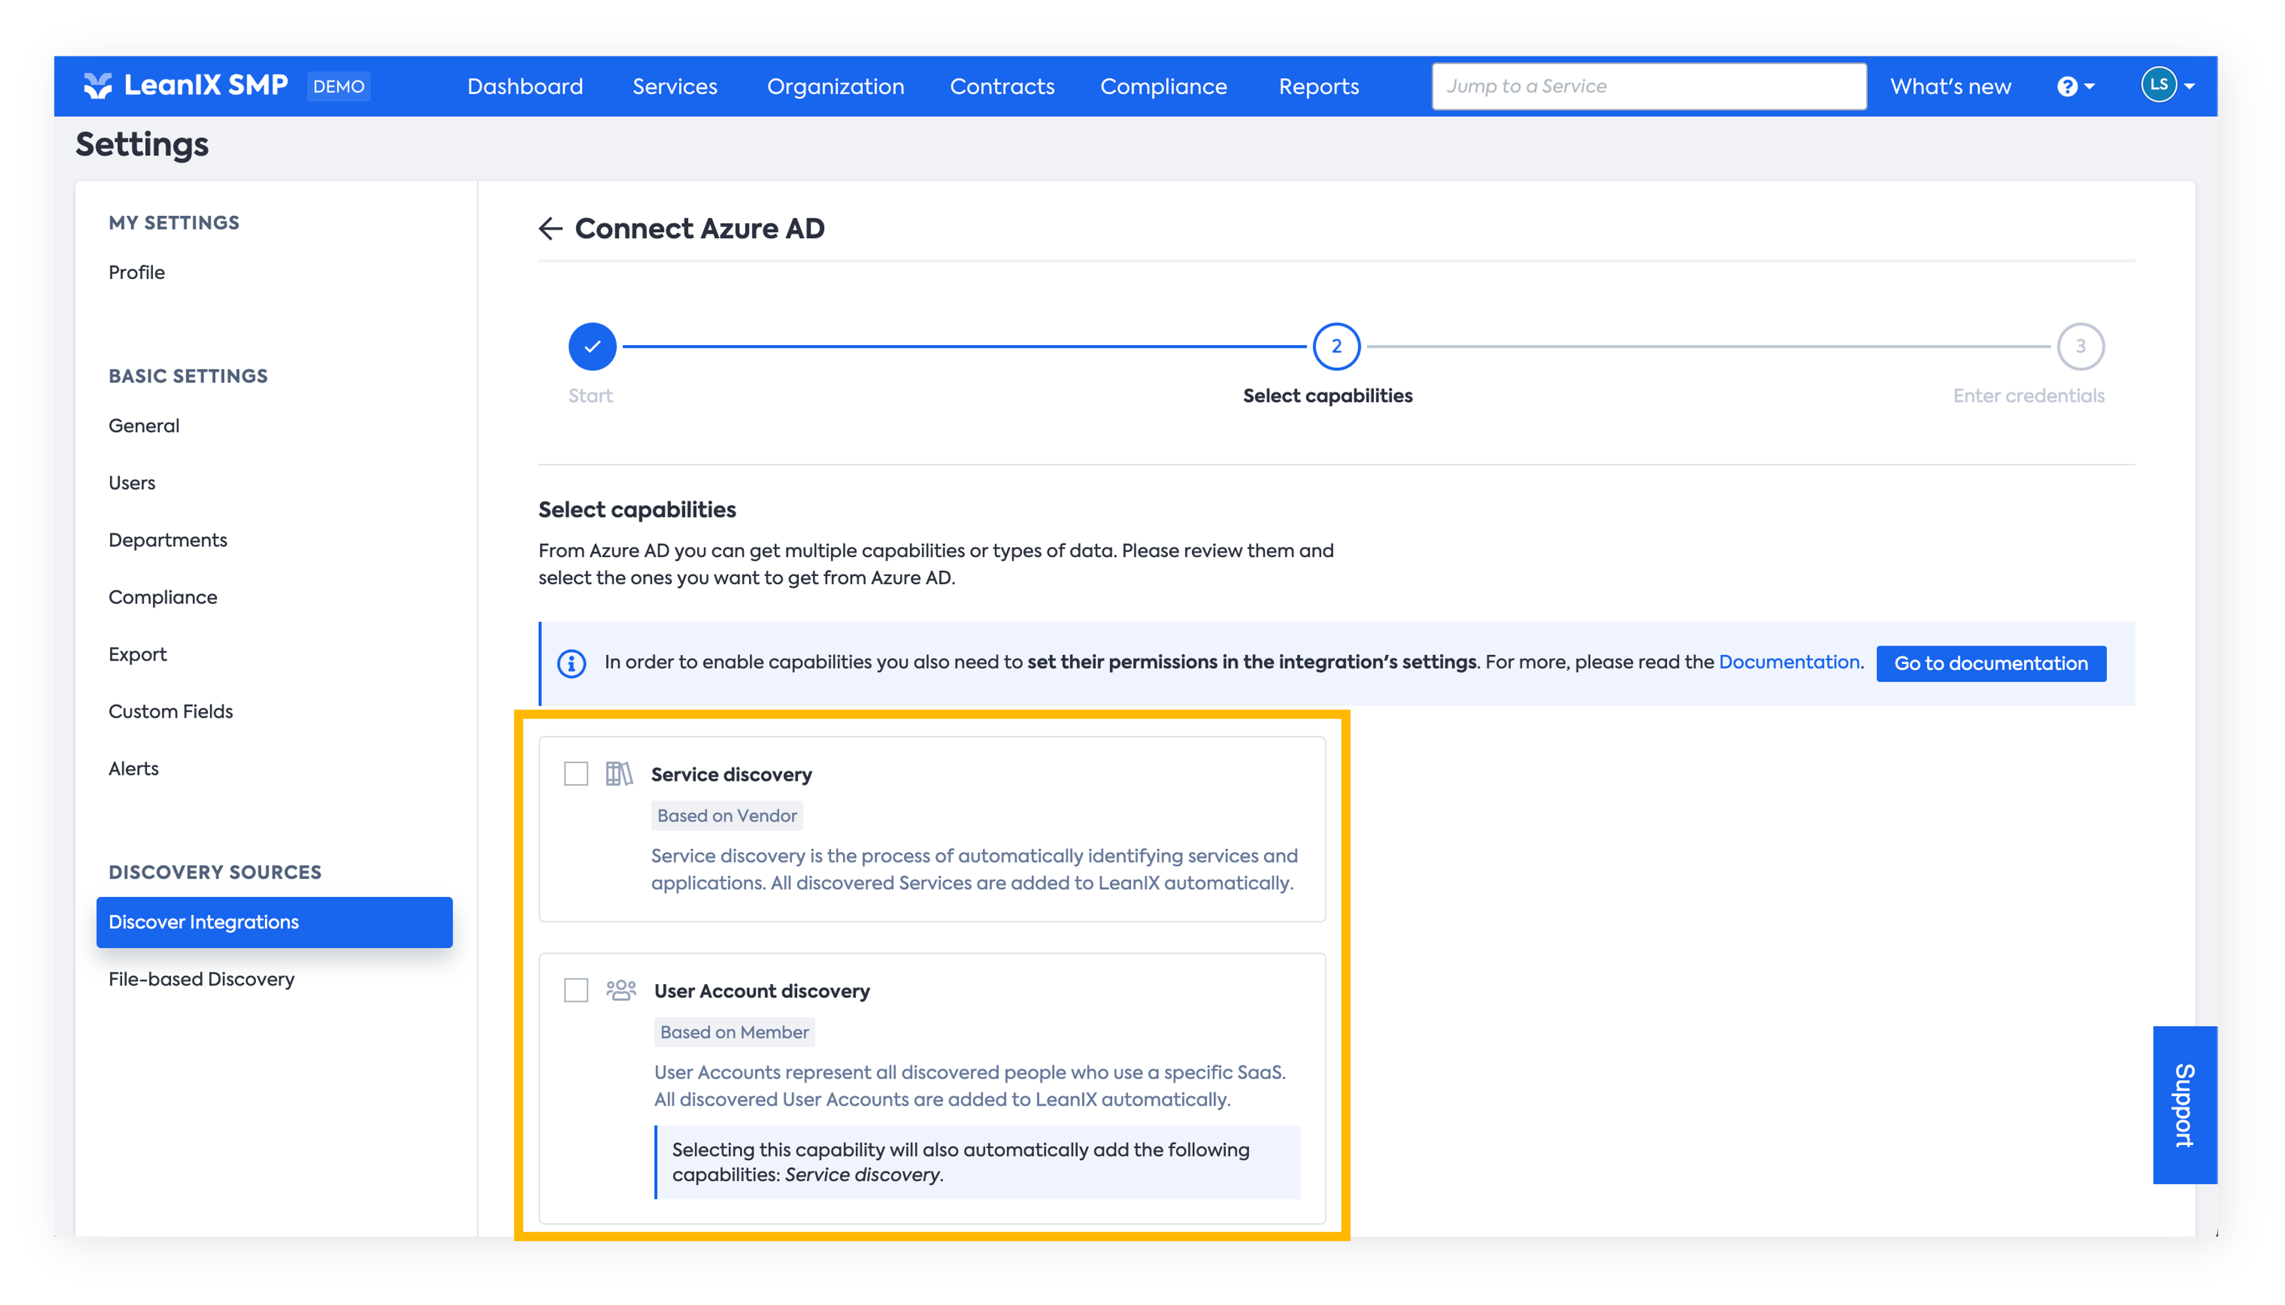Open Custom Fields settings
The height and width of the screenshot is (1305, 2285).
[171, 712]
